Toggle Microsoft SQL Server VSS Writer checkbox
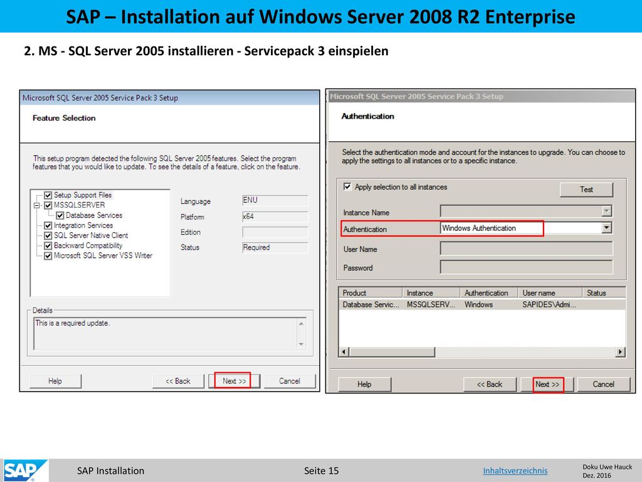The height and width of the screenshot is (482, 642). [x=48, y=256]
